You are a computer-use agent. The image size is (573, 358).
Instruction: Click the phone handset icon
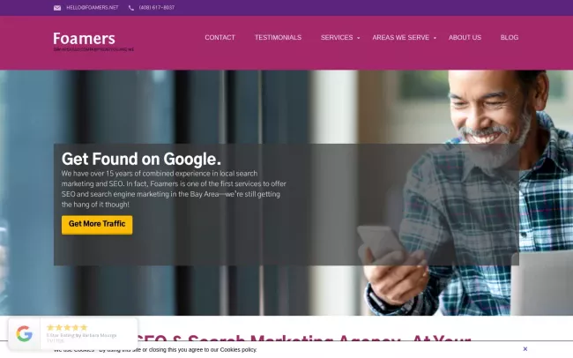click(131, 8)
